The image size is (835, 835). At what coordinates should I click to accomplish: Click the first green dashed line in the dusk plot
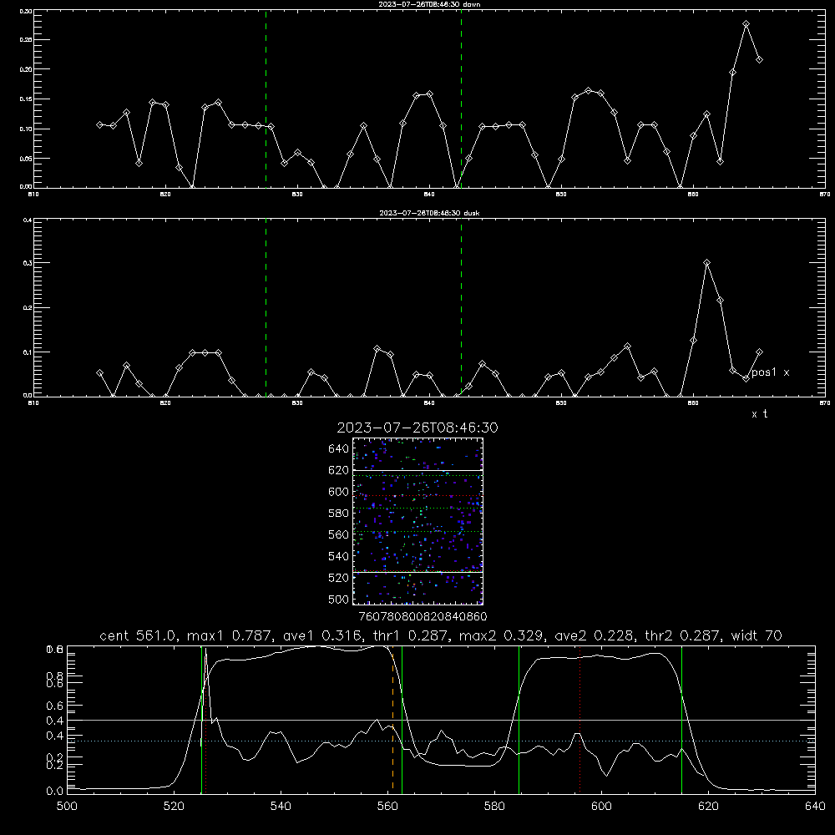tap(266, 307)
